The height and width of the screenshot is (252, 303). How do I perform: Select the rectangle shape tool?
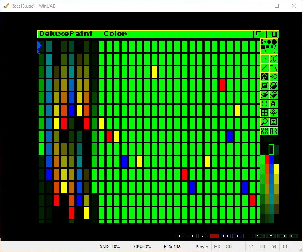pos(265,86)
